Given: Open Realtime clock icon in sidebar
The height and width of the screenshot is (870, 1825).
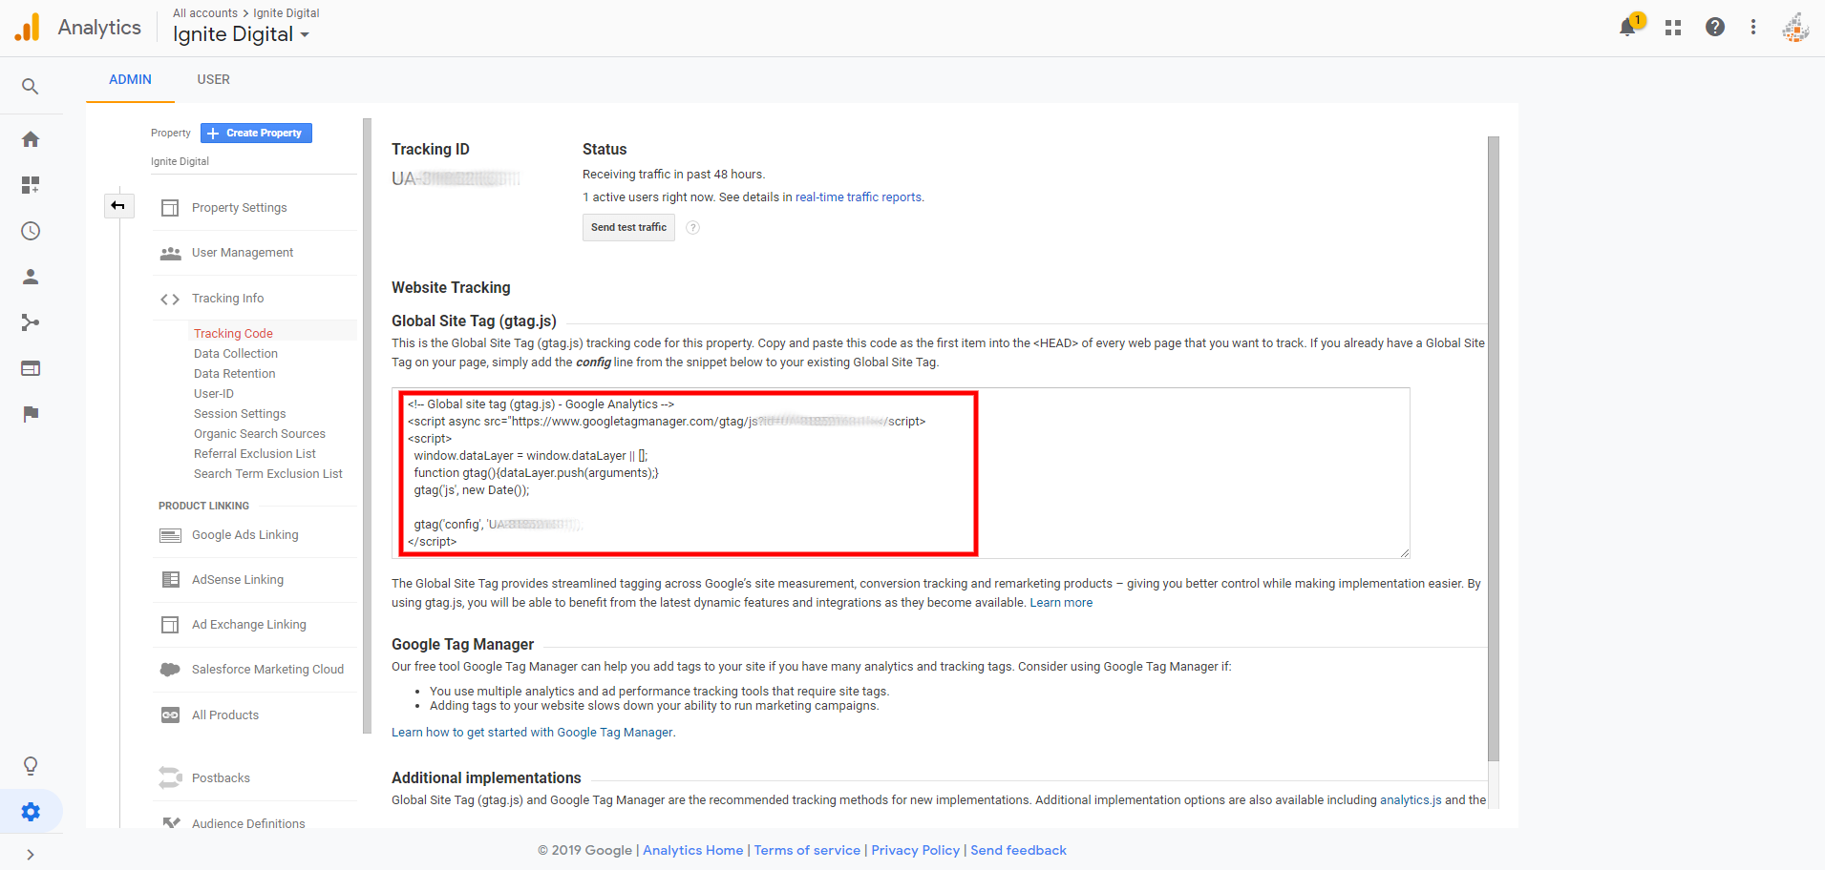Looking at the screenshot, I should click(x=31, y=231).
